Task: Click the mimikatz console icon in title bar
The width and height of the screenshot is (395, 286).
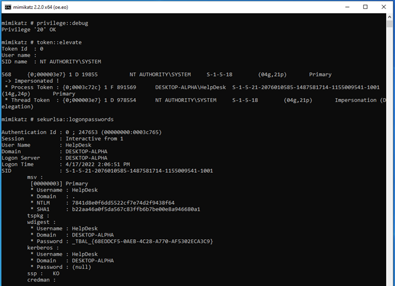Action: tap(8, 7)
